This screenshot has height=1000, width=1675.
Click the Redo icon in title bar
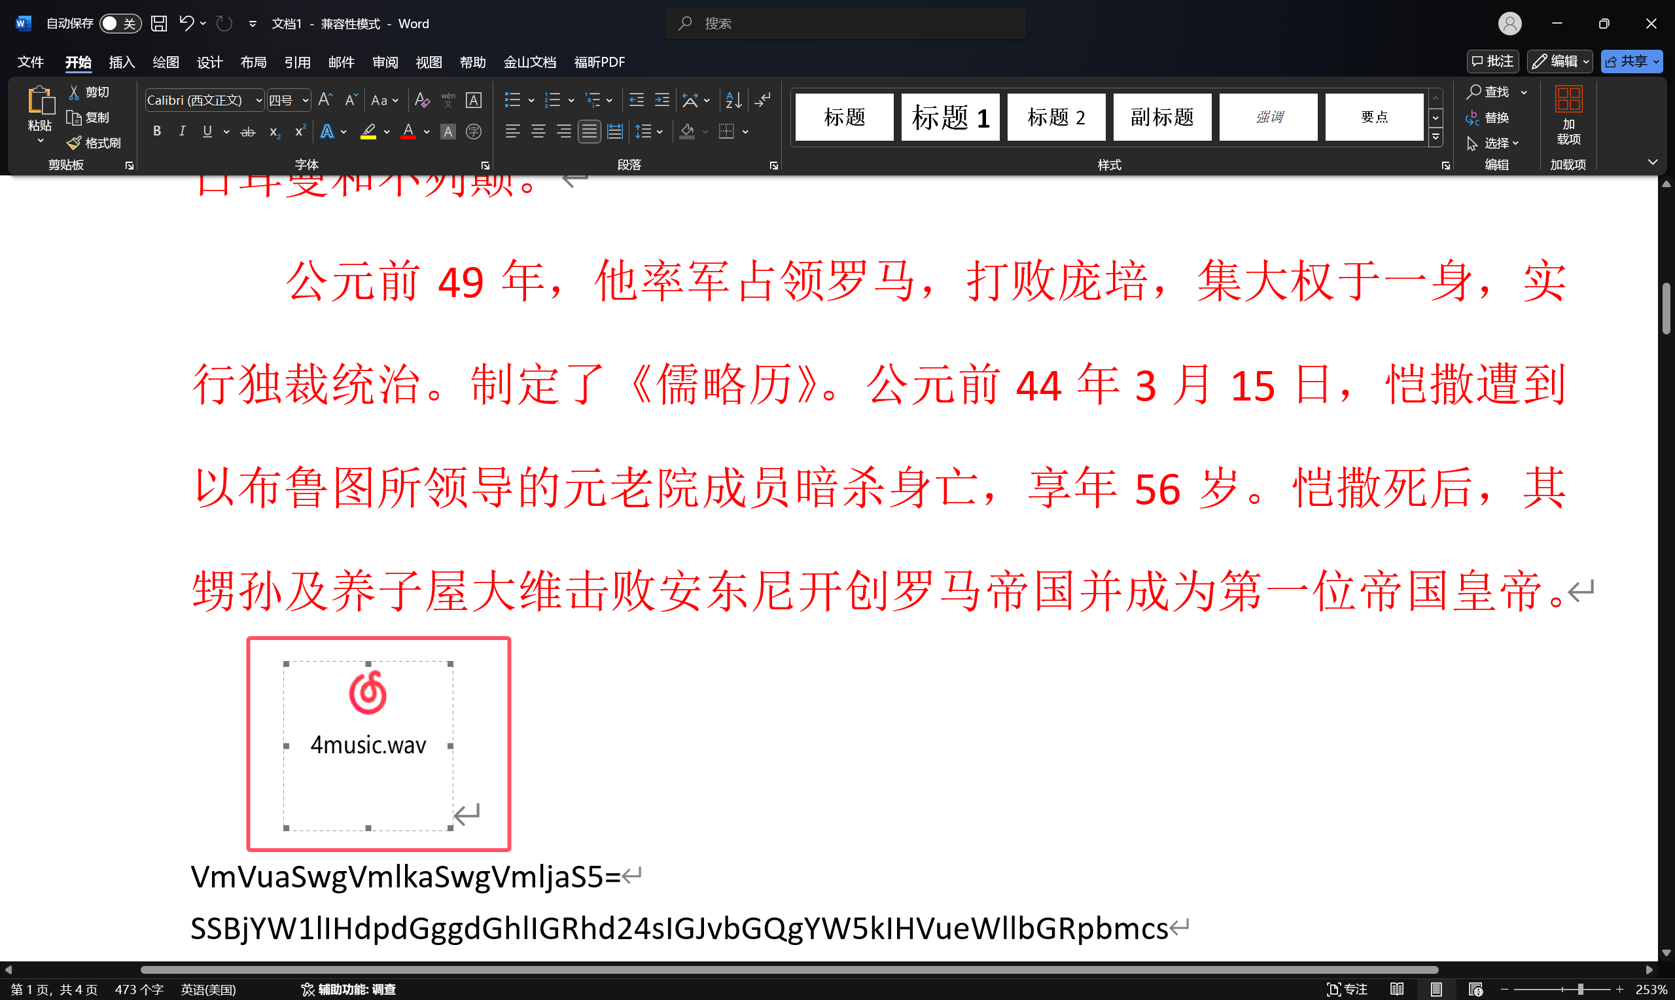coord(224,24)
